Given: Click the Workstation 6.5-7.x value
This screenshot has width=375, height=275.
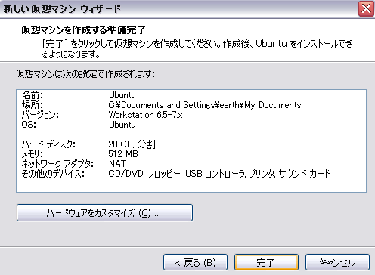Looking at the screenshot, I should (x=145, y=115).
